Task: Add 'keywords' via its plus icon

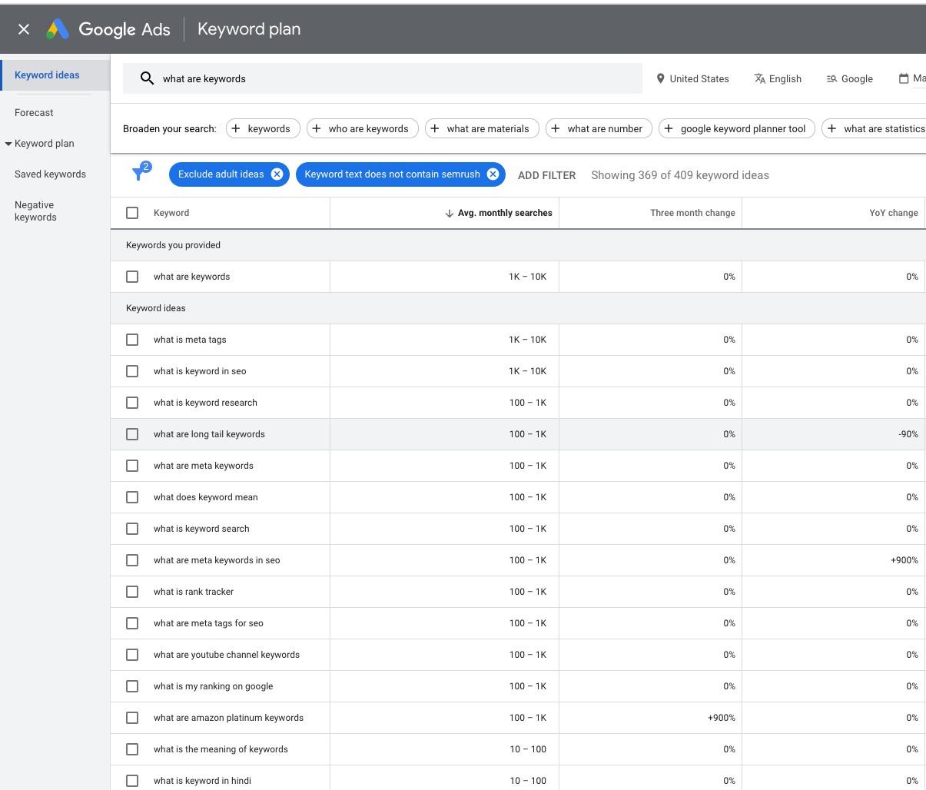Action: coord(236,128)
